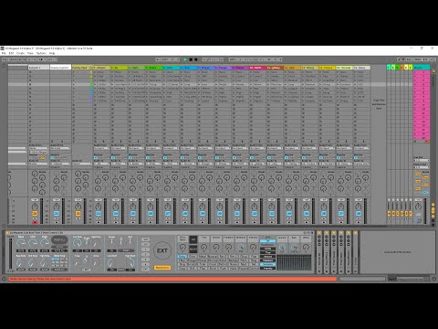Select the red track 11 header
The height and width of the screenshot is (329, 438).
tap(276, 68)
